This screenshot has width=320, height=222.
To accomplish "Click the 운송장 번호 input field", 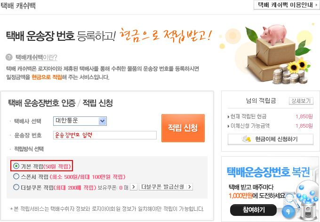I will (105, 135).
